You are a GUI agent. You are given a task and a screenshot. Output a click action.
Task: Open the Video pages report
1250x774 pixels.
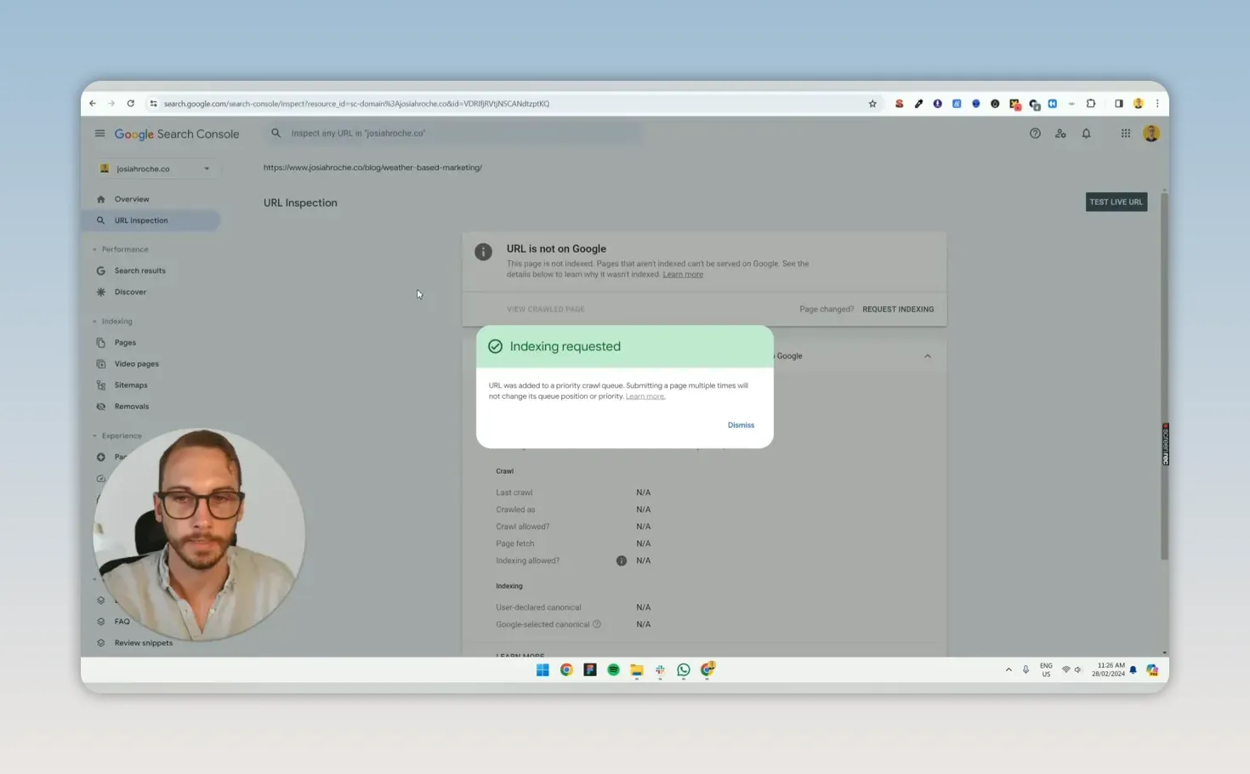pos(136,364)
